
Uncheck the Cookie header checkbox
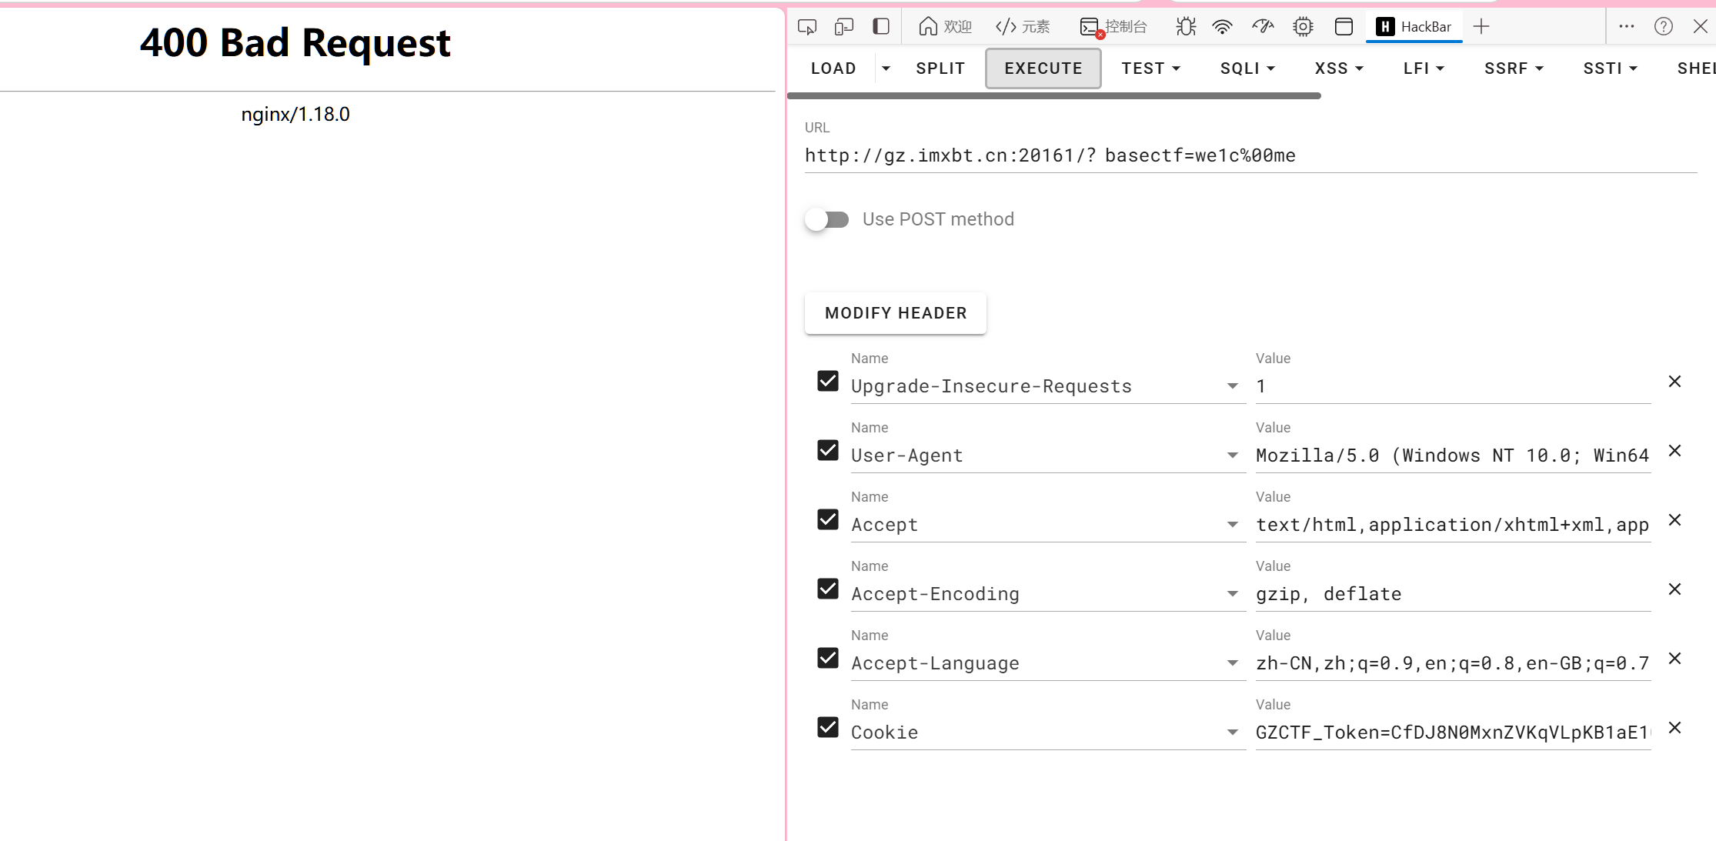pos(828,727)
